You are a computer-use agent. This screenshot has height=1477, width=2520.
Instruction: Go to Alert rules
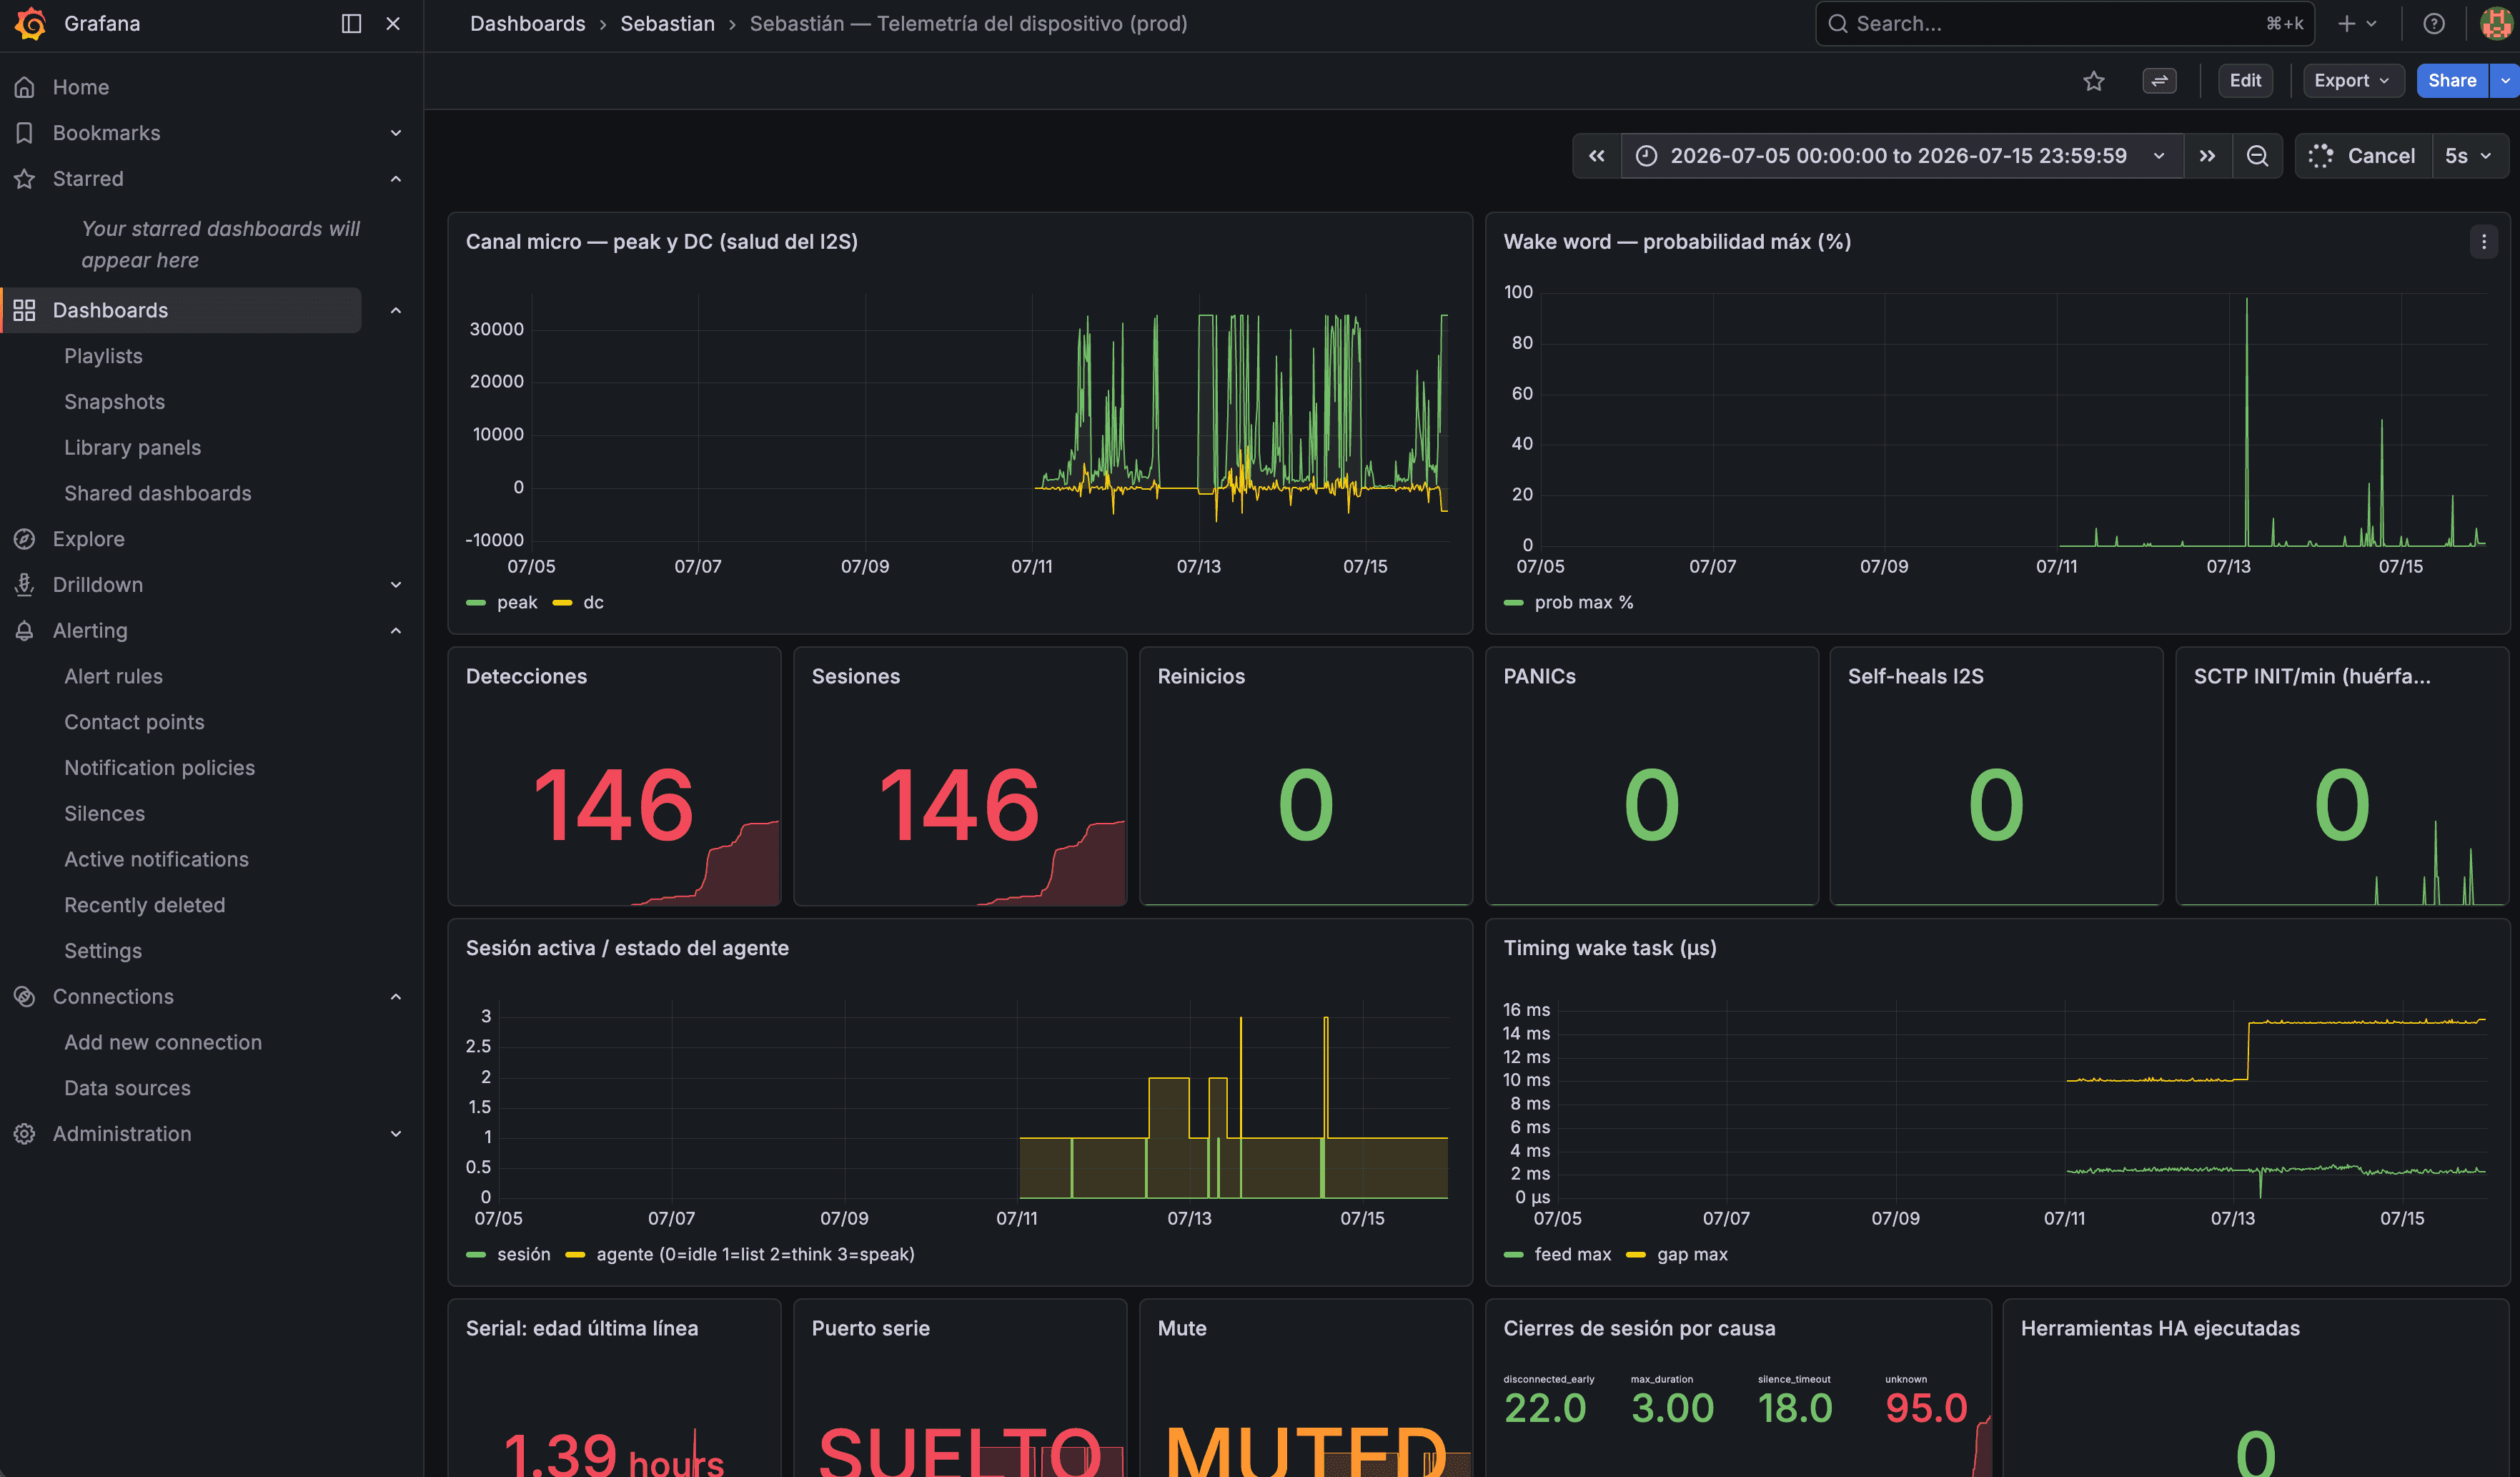point(113,677)
